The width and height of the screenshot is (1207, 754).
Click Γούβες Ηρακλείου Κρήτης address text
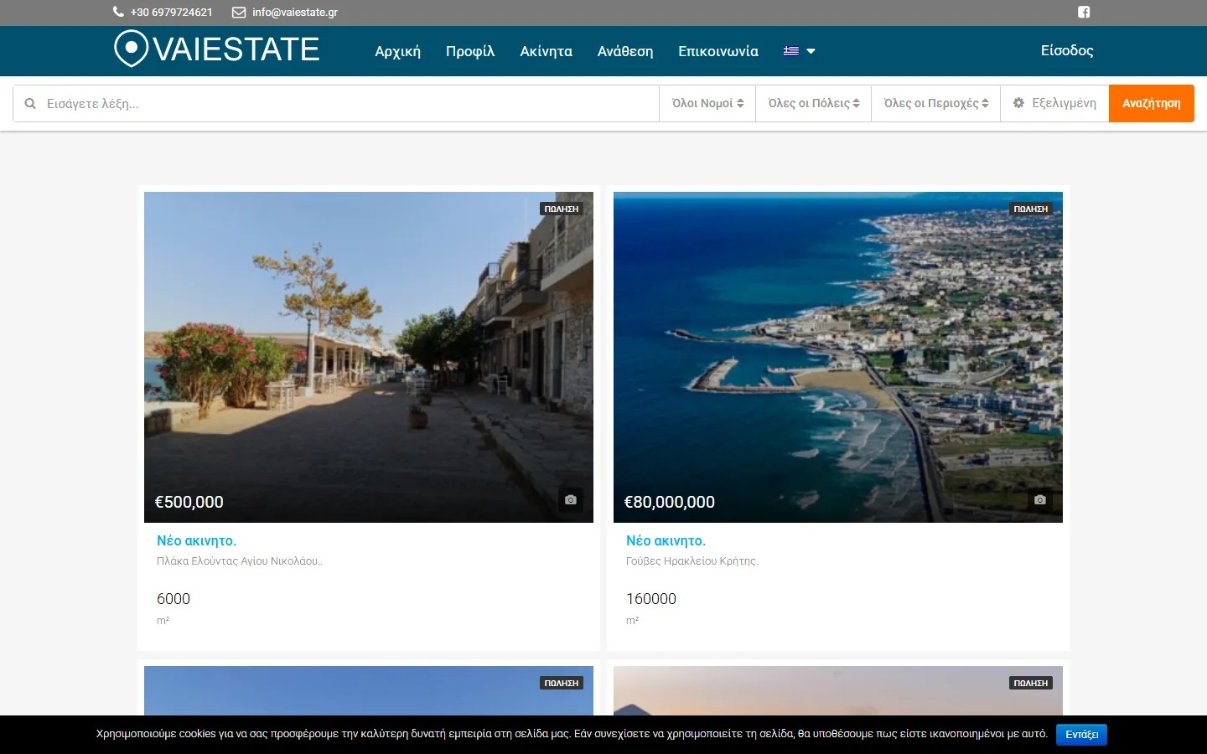[x=692, y=561]
